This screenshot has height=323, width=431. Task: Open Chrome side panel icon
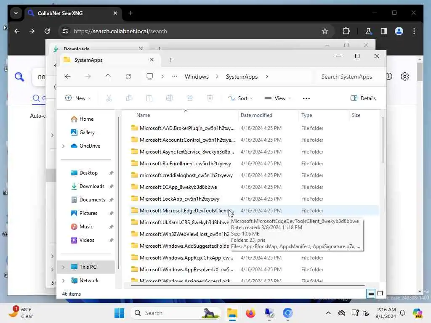tap(384, 31)
